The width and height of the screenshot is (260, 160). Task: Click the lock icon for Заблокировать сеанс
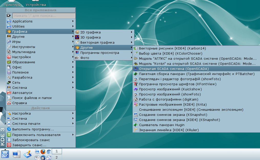pyautogui.click(x=9, y=140)
